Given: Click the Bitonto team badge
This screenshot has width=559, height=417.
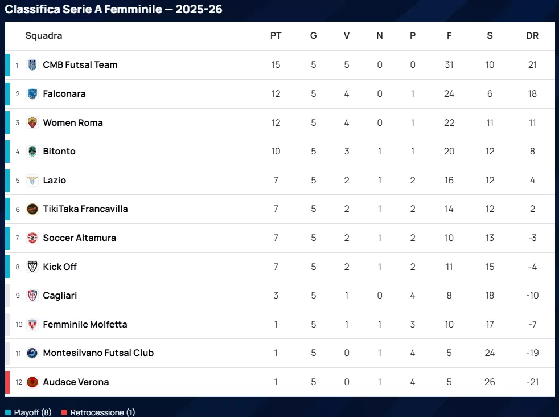Looking at the screenshot, I should (x=32, y=152).
